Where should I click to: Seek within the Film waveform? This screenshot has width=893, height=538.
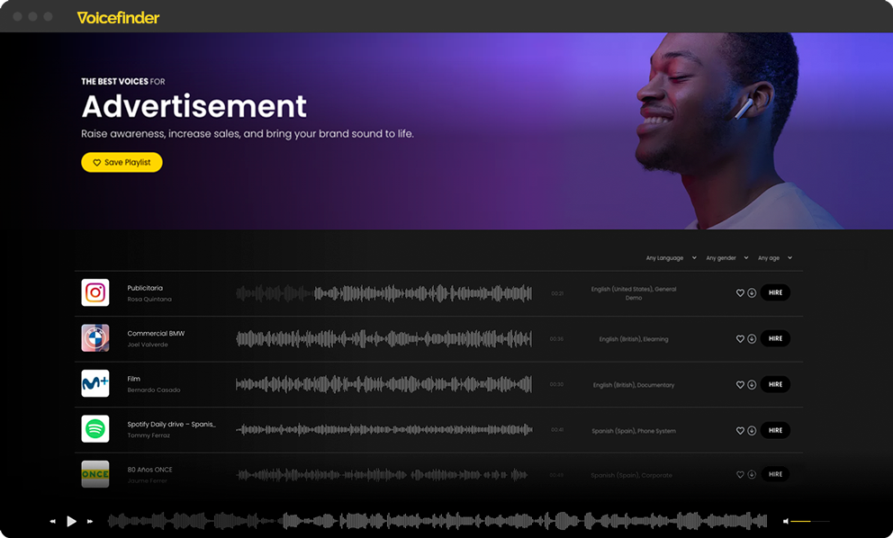click(x=383, y=384)
